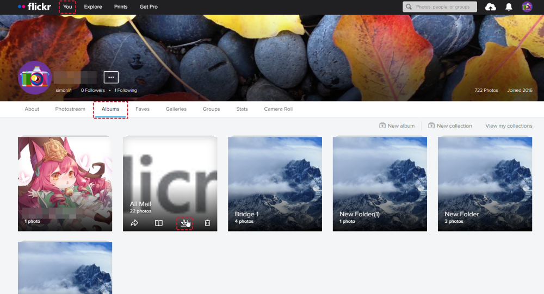Open the New Folder(1) album
This screenshot has height=294, width=544.
[380, 184]
